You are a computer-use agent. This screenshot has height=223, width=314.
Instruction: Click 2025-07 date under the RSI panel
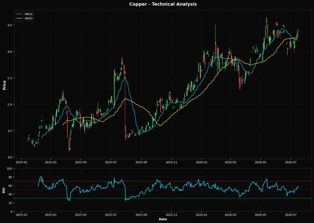[111, 215]
